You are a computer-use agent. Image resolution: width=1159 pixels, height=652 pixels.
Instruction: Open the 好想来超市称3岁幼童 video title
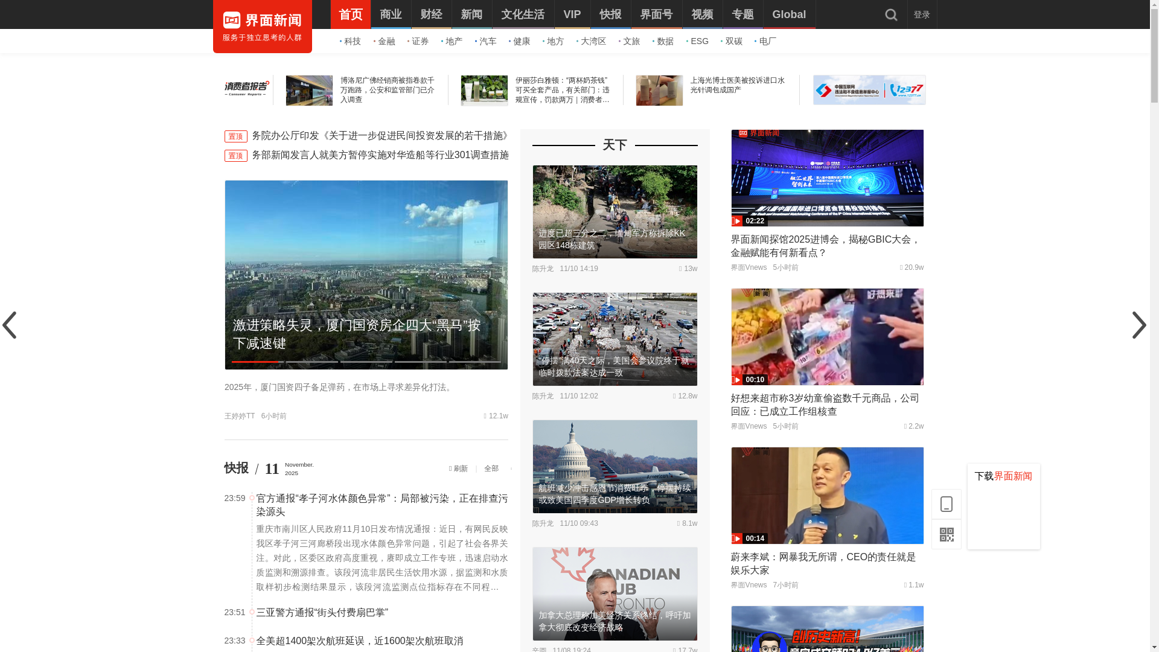pos(825,404)
